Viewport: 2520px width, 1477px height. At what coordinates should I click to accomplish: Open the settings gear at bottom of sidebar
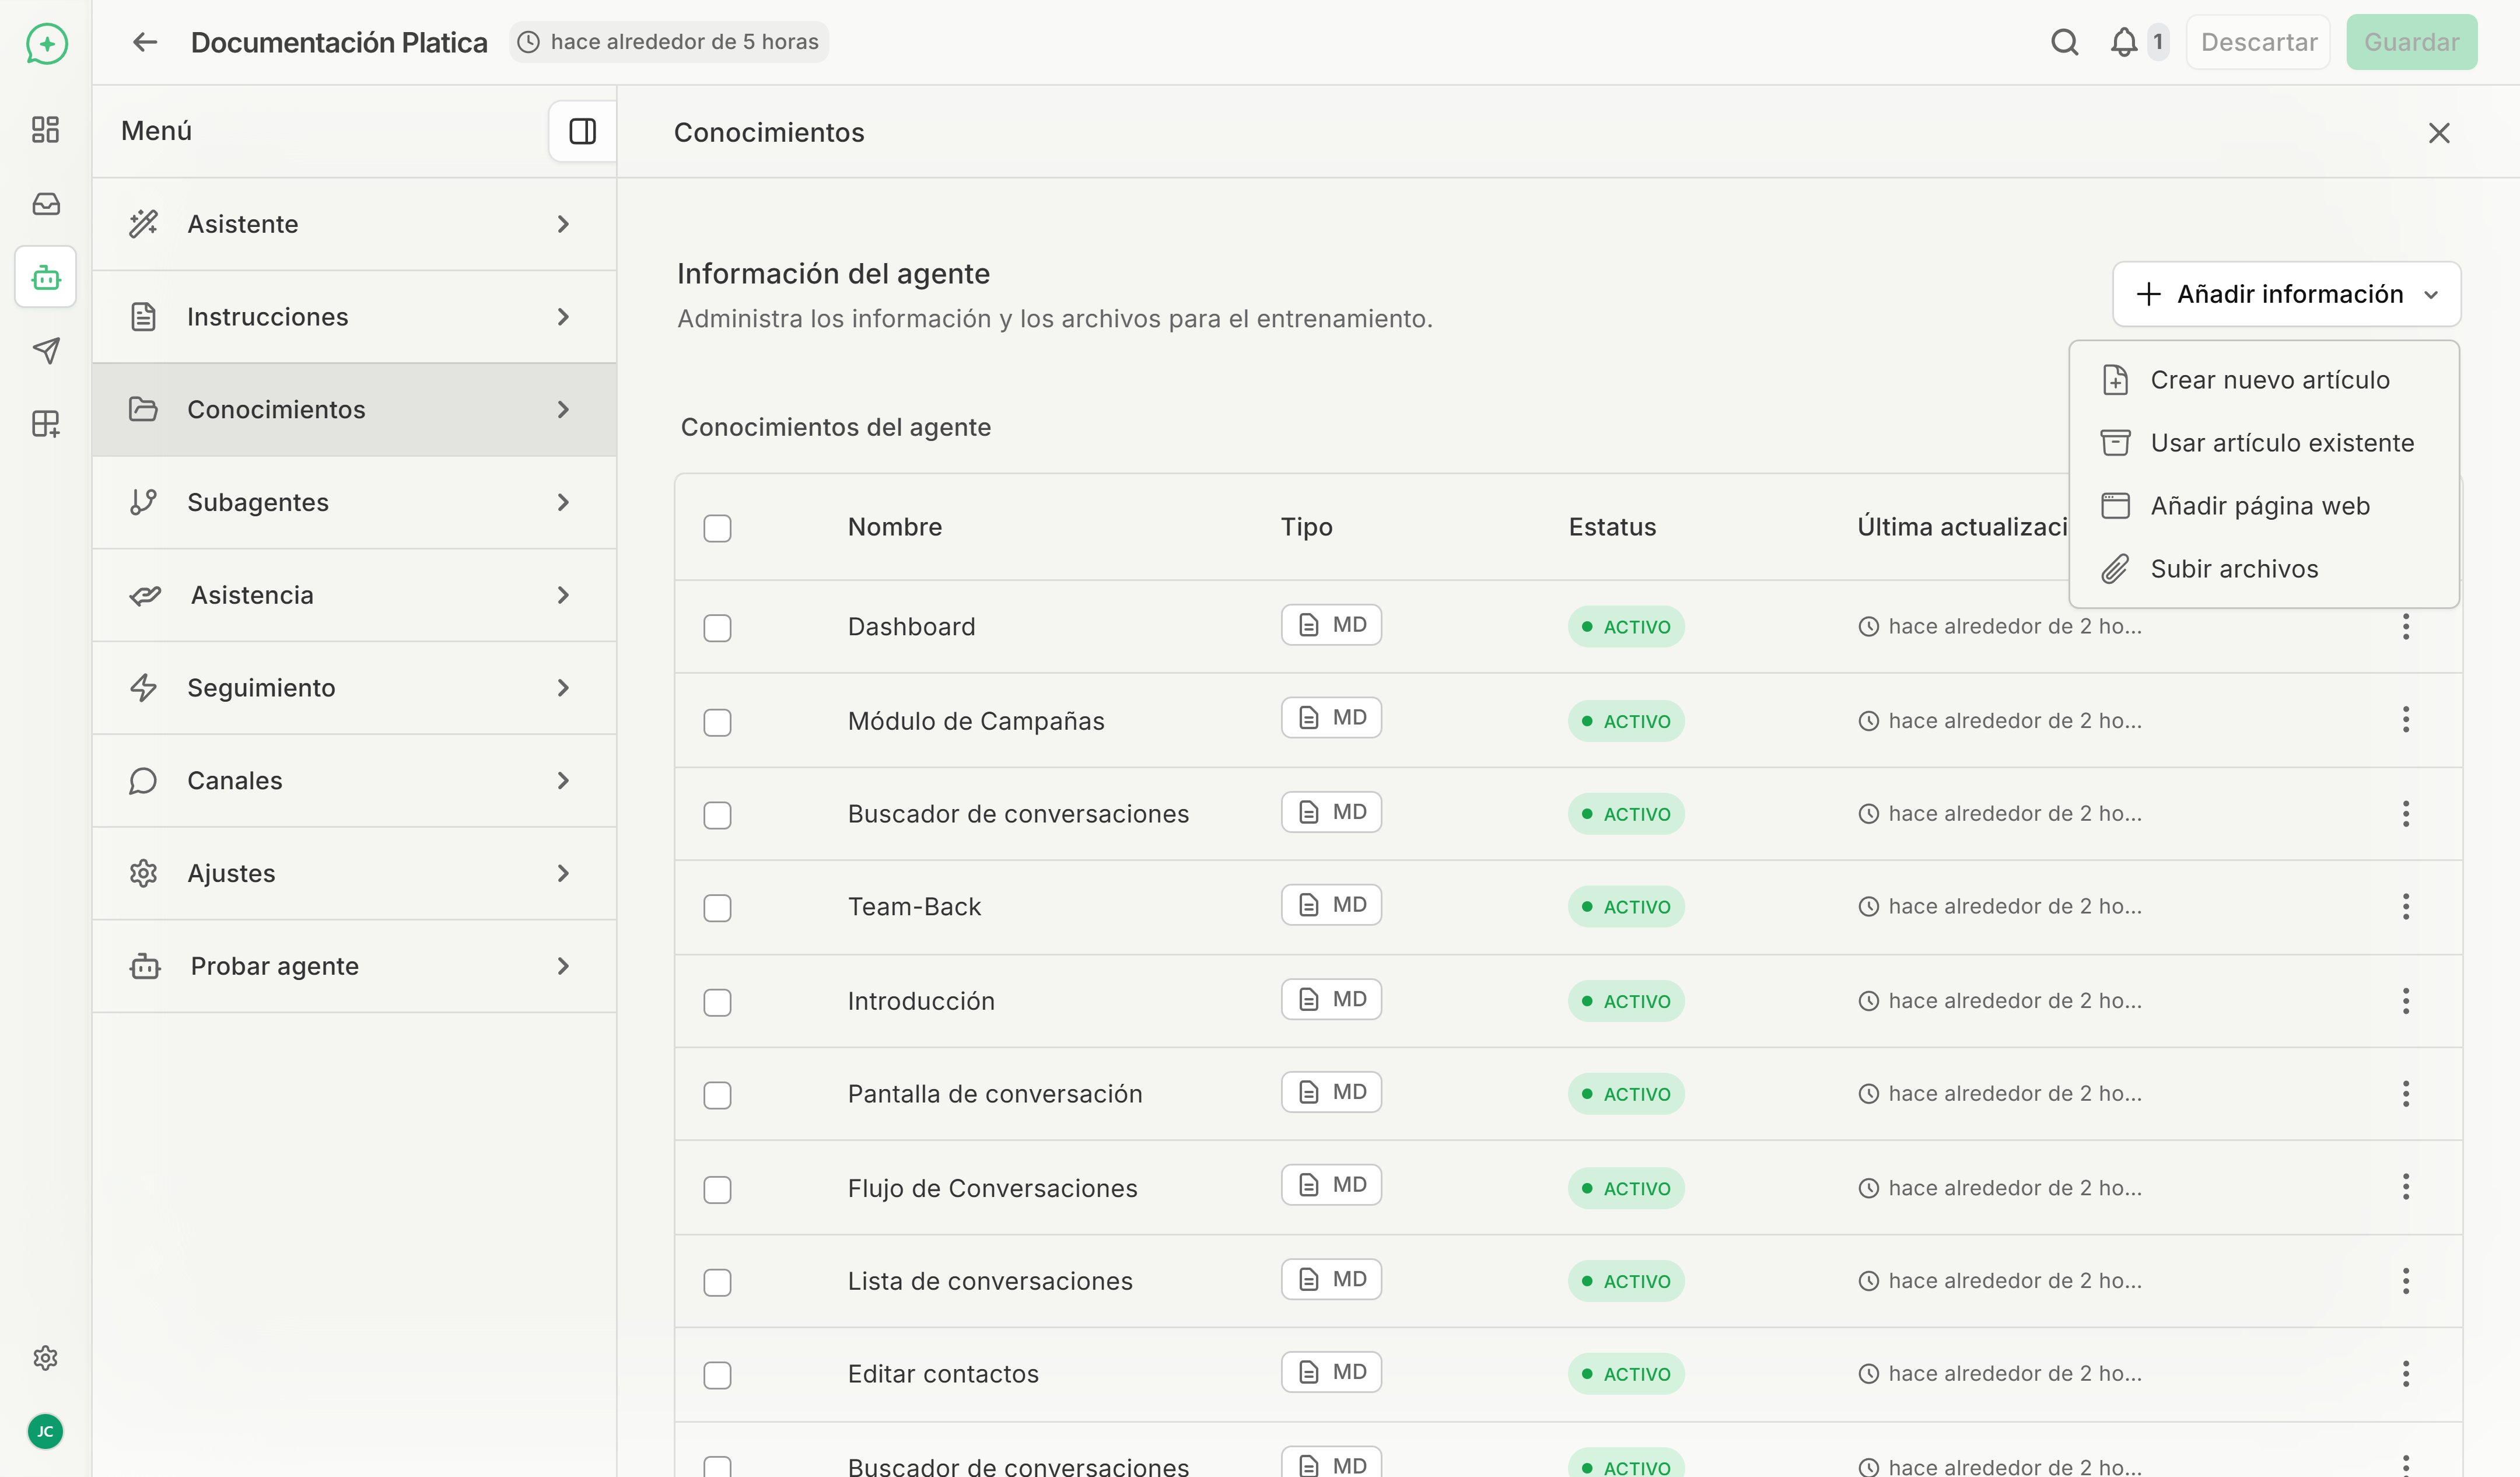(x=45, y=1357)
